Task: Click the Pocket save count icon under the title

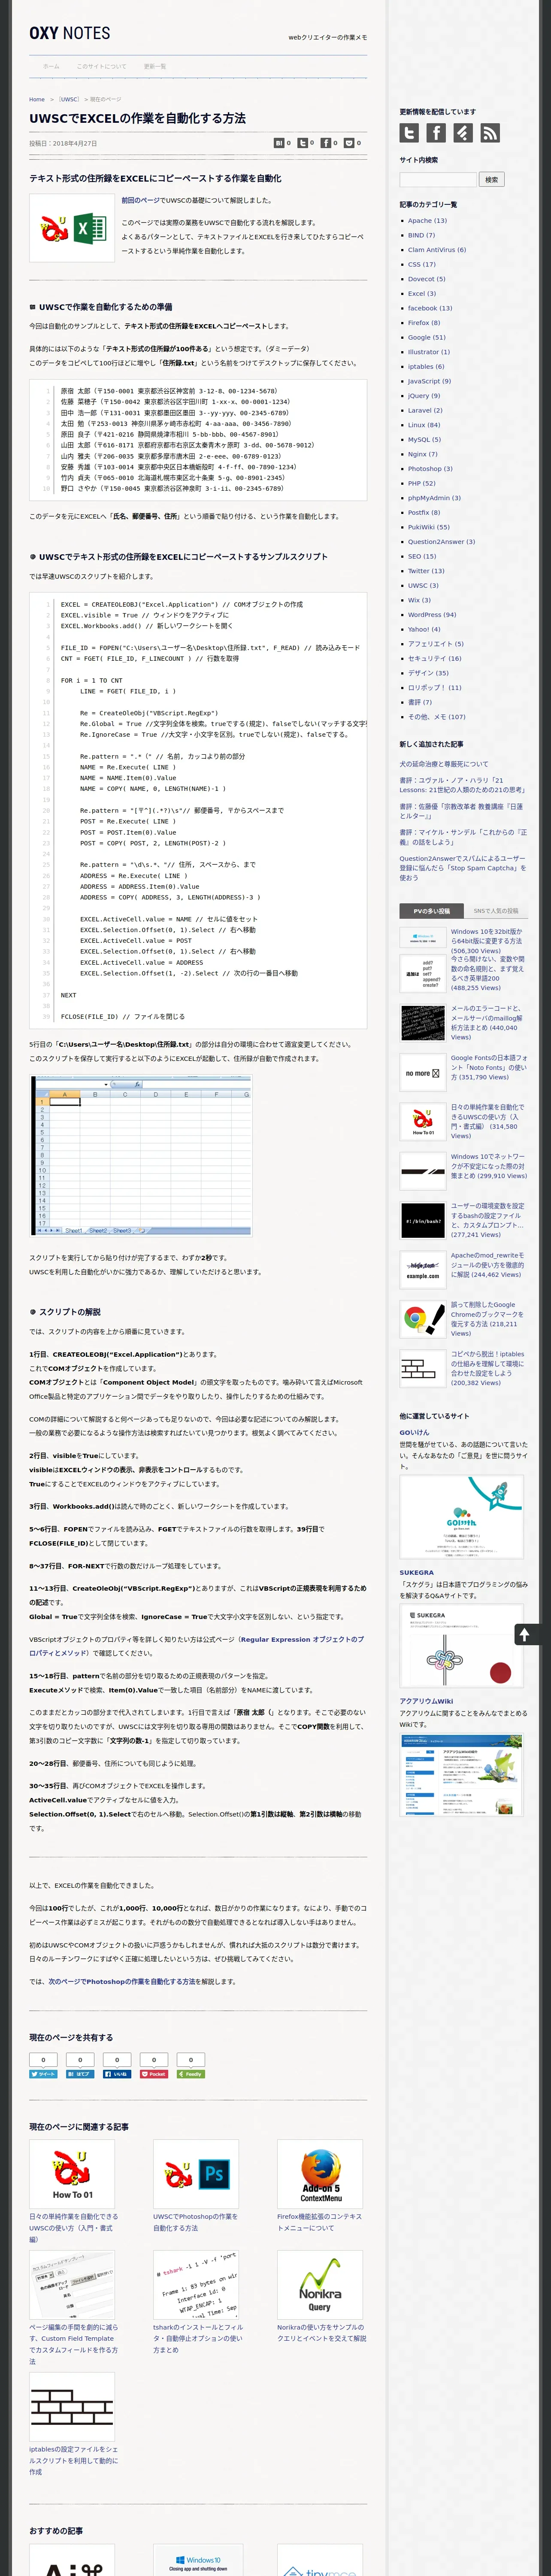Action: pos(349,143)
